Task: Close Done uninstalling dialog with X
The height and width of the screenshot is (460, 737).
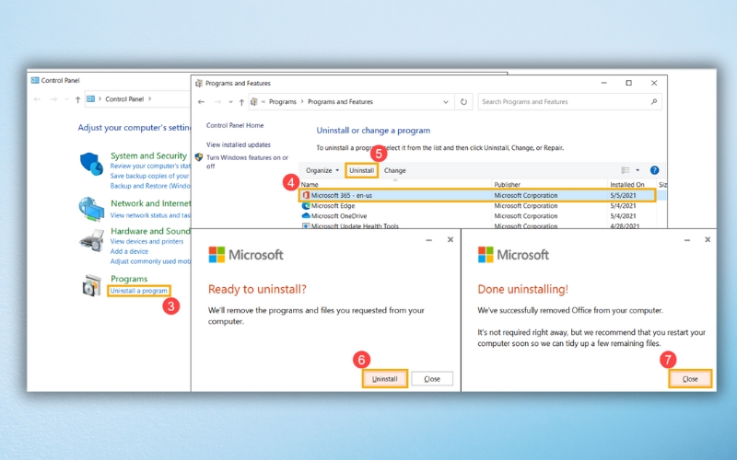Action: (708, 239)
